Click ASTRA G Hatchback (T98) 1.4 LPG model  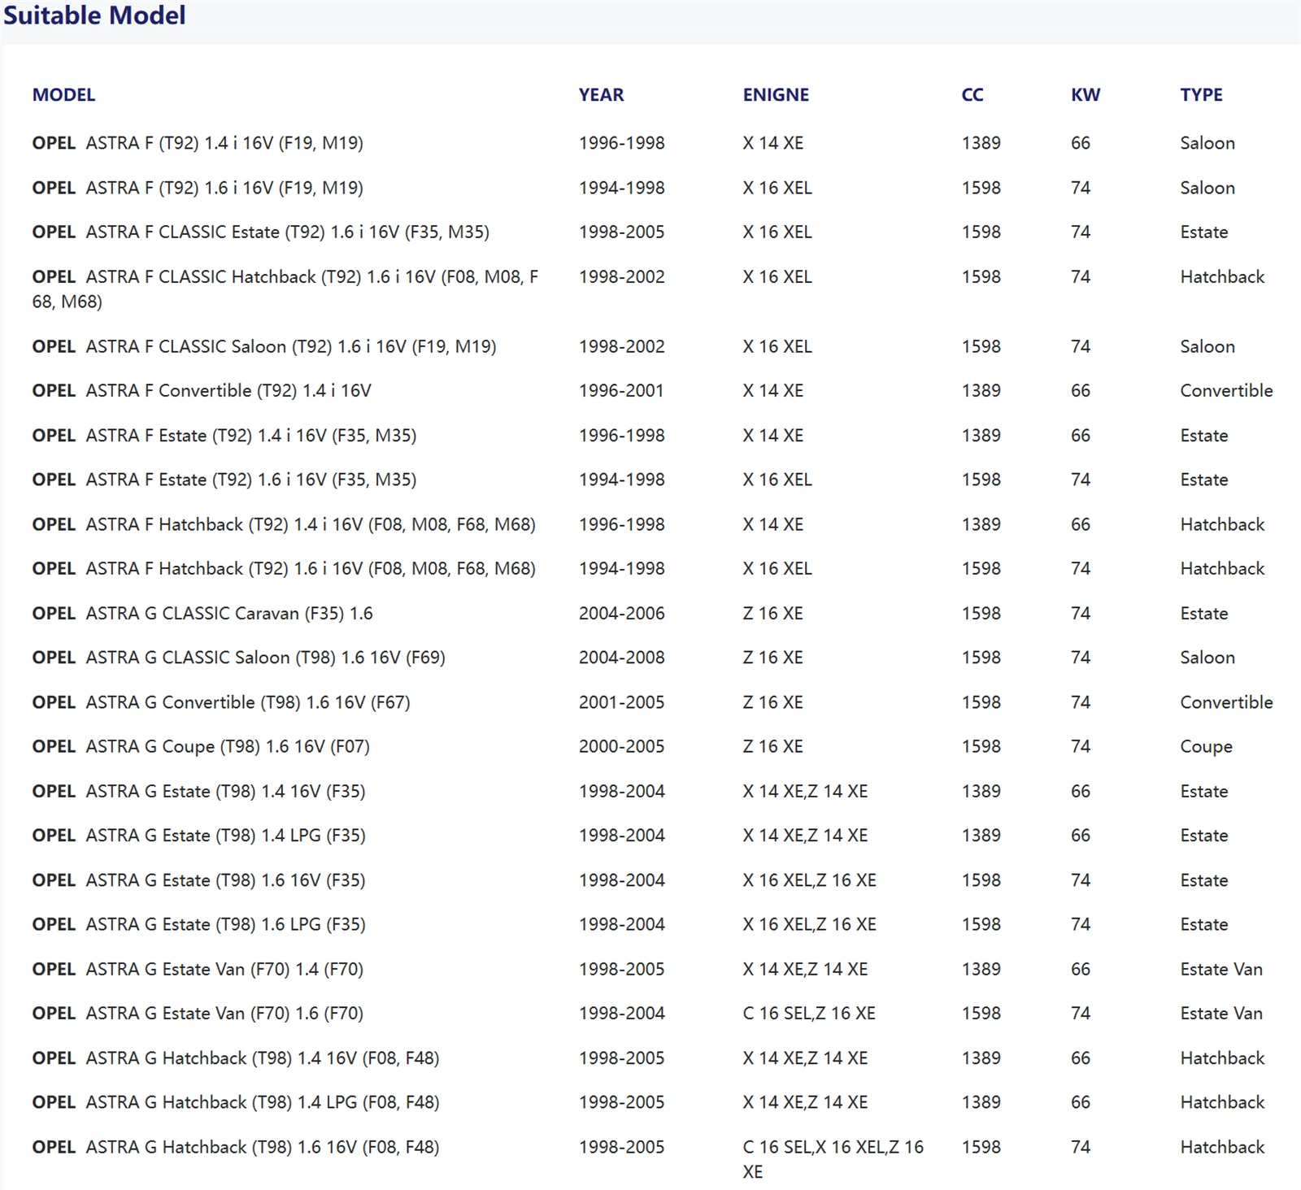tap(236, 1102)
